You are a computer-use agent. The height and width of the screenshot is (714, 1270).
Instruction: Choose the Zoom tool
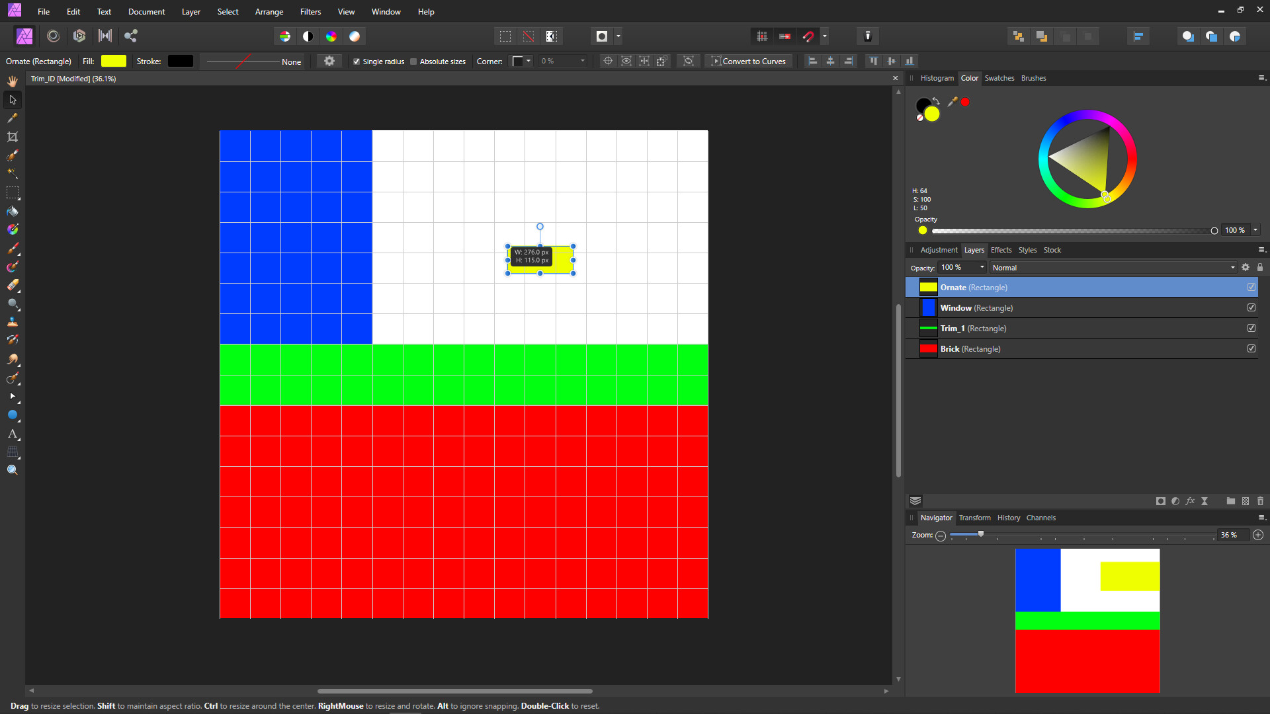[x=12, y=469]
